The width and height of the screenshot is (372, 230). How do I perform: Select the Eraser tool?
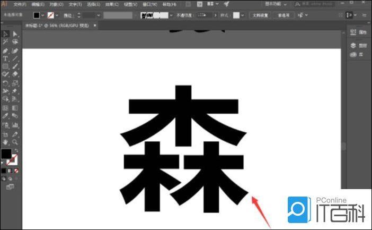point(15,74)
